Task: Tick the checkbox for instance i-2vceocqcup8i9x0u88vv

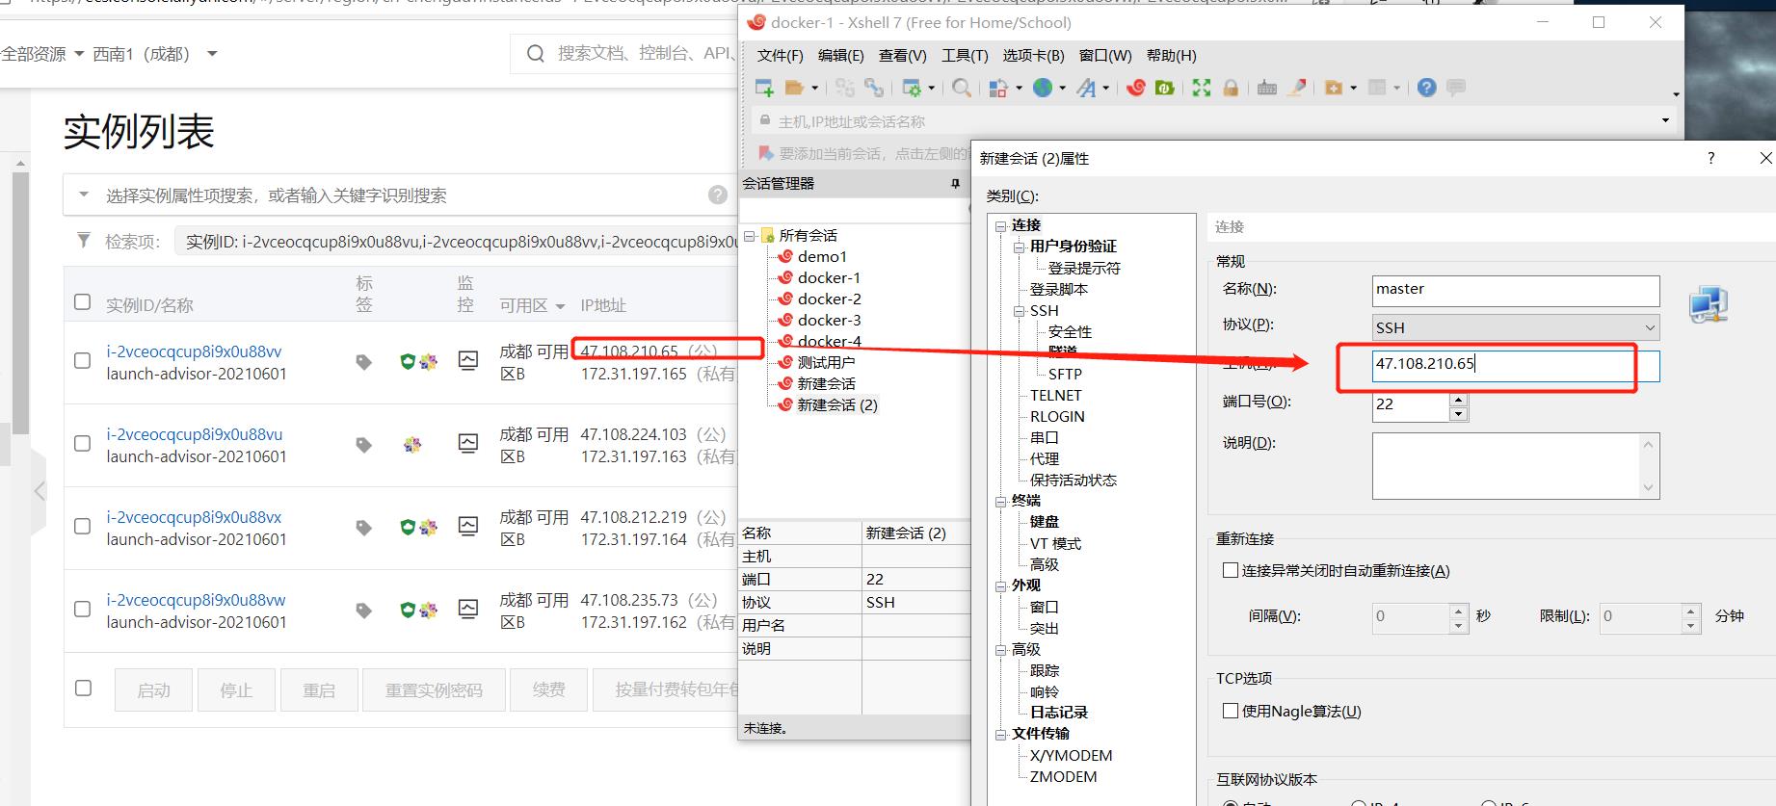Action: coord(83,361)
